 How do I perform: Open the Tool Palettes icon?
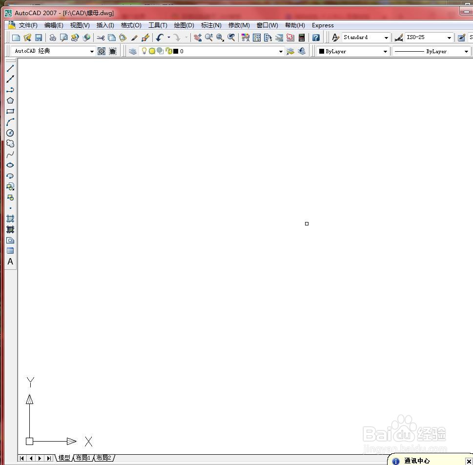point(268,38)
